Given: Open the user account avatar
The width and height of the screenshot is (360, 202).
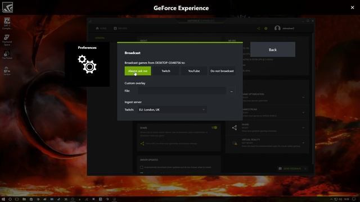Looking at the screenshot, I should [x=277, y=29].
